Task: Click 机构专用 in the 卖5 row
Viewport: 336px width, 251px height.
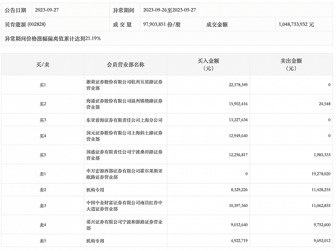Action: click(95, 241)
